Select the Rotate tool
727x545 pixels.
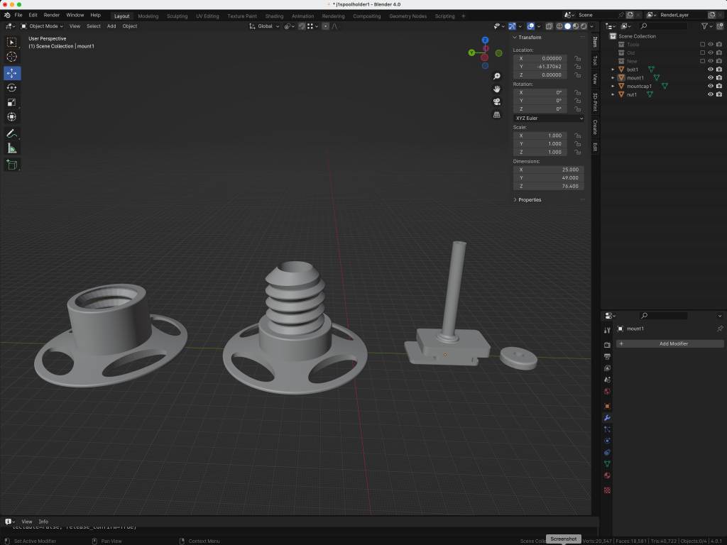tap(12, 88)
